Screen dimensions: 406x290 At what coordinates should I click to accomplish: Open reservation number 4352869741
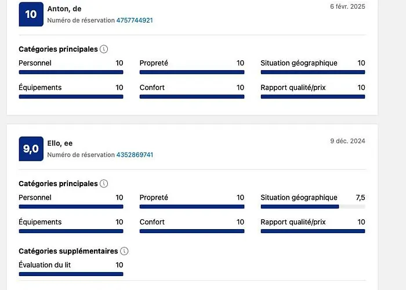coord(135,155)
